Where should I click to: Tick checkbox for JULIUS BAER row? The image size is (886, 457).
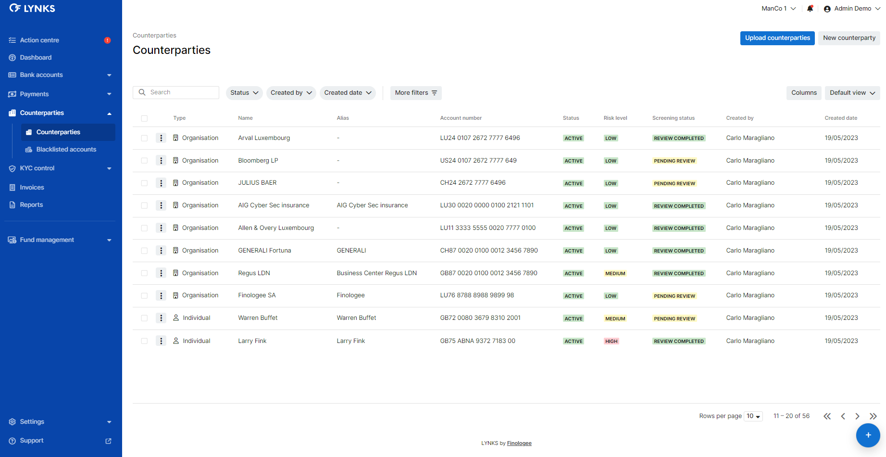(x=144, y=183)
